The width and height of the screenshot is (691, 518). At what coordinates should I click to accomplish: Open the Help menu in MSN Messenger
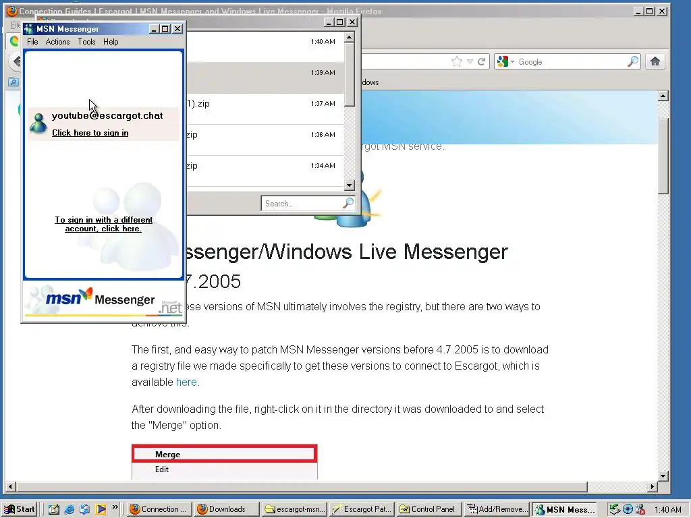[111, 42]
